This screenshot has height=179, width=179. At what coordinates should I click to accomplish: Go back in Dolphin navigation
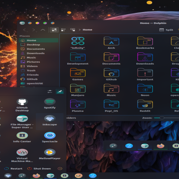pyautogui.click(x=25, y=30)
